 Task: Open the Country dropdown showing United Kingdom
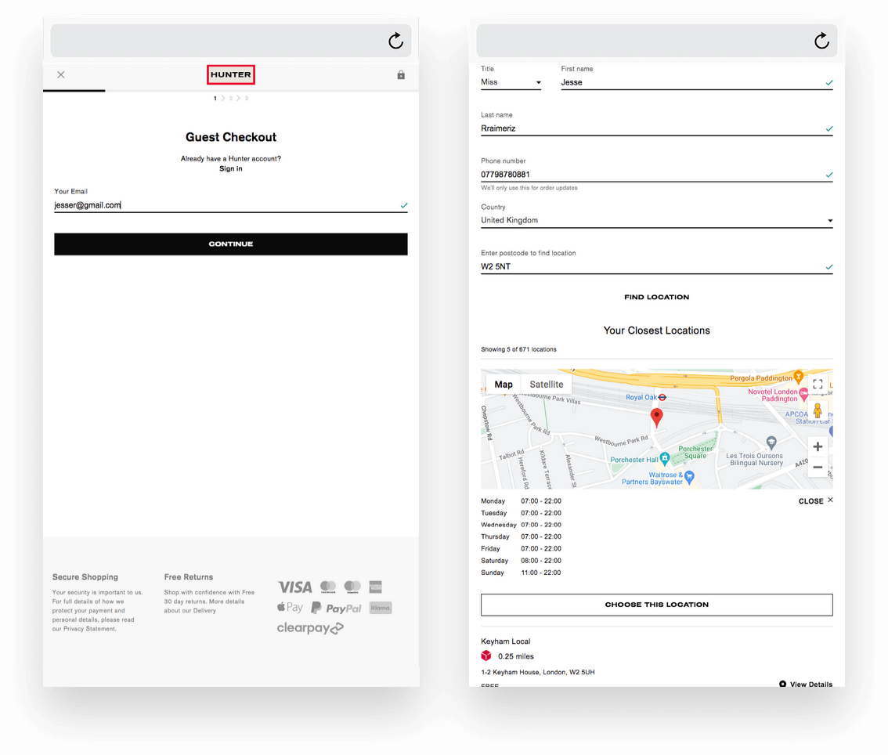(656, 221)
